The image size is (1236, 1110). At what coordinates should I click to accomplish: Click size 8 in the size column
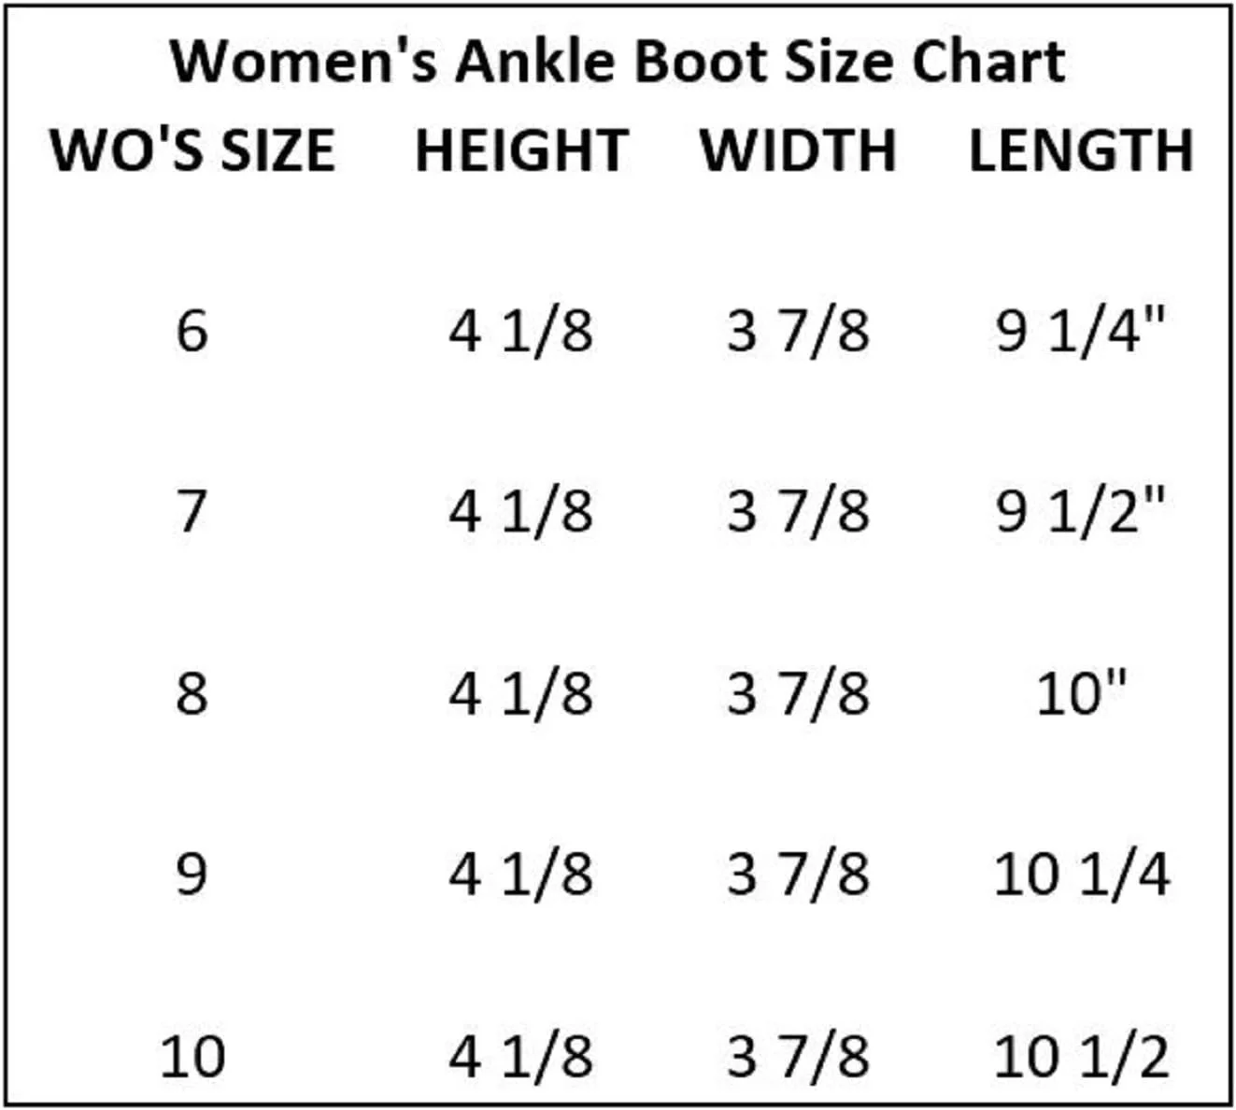click(x=192, y=693)
